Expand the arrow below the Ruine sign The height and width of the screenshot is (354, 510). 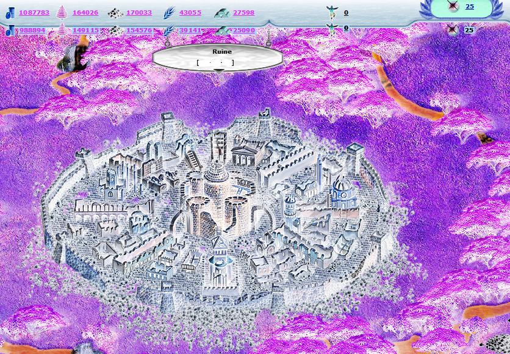click(x=218, y=71)
